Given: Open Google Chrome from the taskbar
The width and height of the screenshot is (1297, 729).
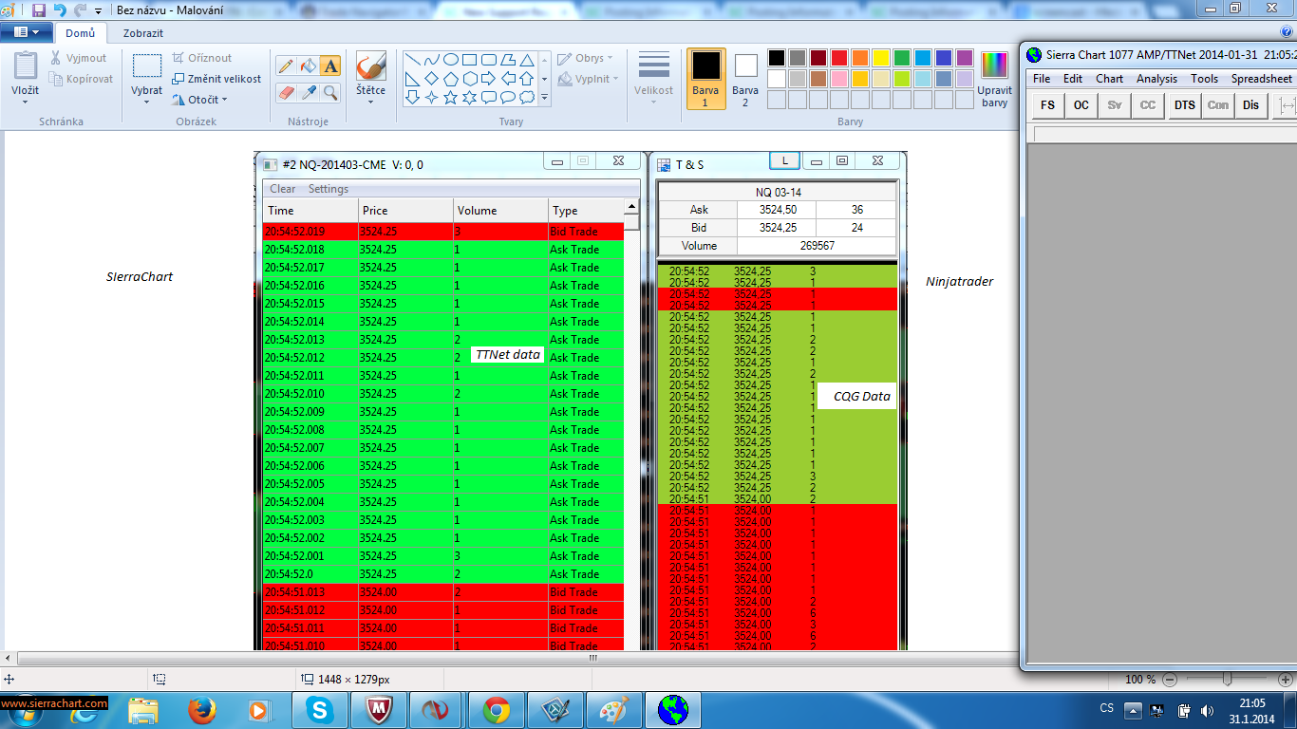Looking at the screenshot, I should pos(496,710).
